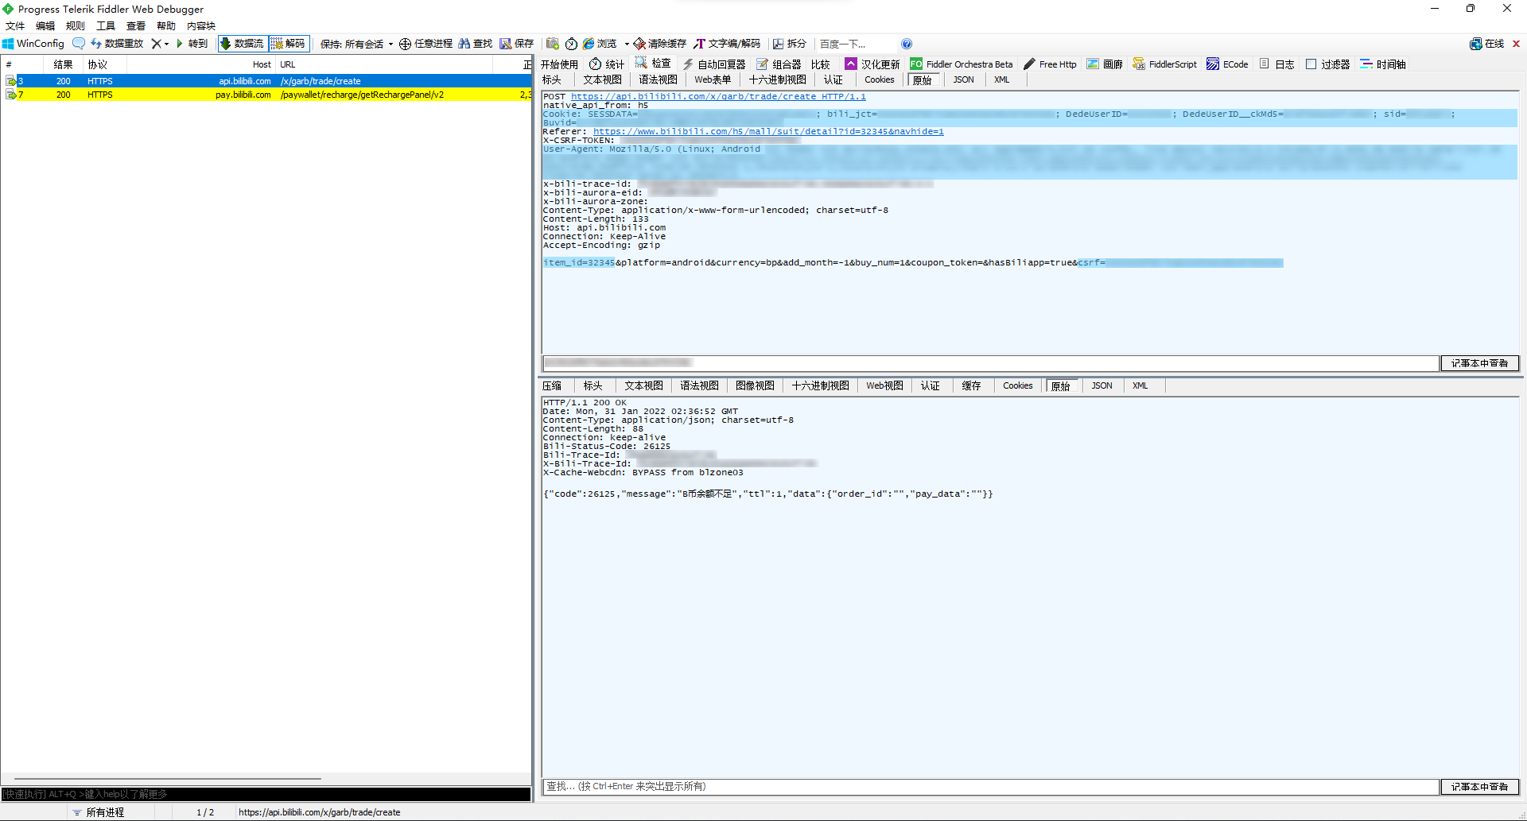Select response Web视图 tab
Image resolution: width=1527 pixels, height=821 pixels.
pyautogui.click(x=884, y=385)
